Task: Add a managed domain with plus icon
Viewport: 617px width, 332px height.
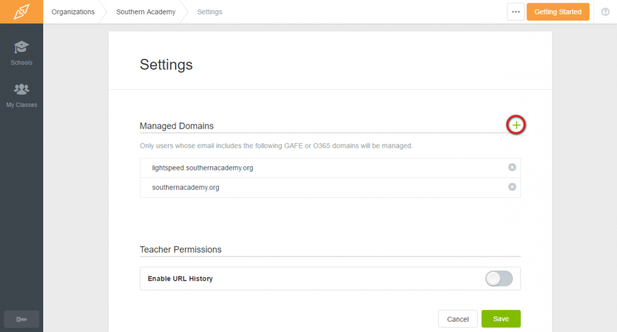Action: (516, 125)
